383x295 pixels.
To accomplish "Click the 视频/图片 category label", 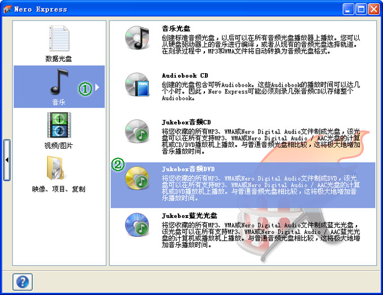I will [59, 145].
